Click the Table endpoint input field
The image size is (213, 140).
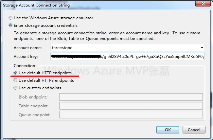click(x=131, y=106)
